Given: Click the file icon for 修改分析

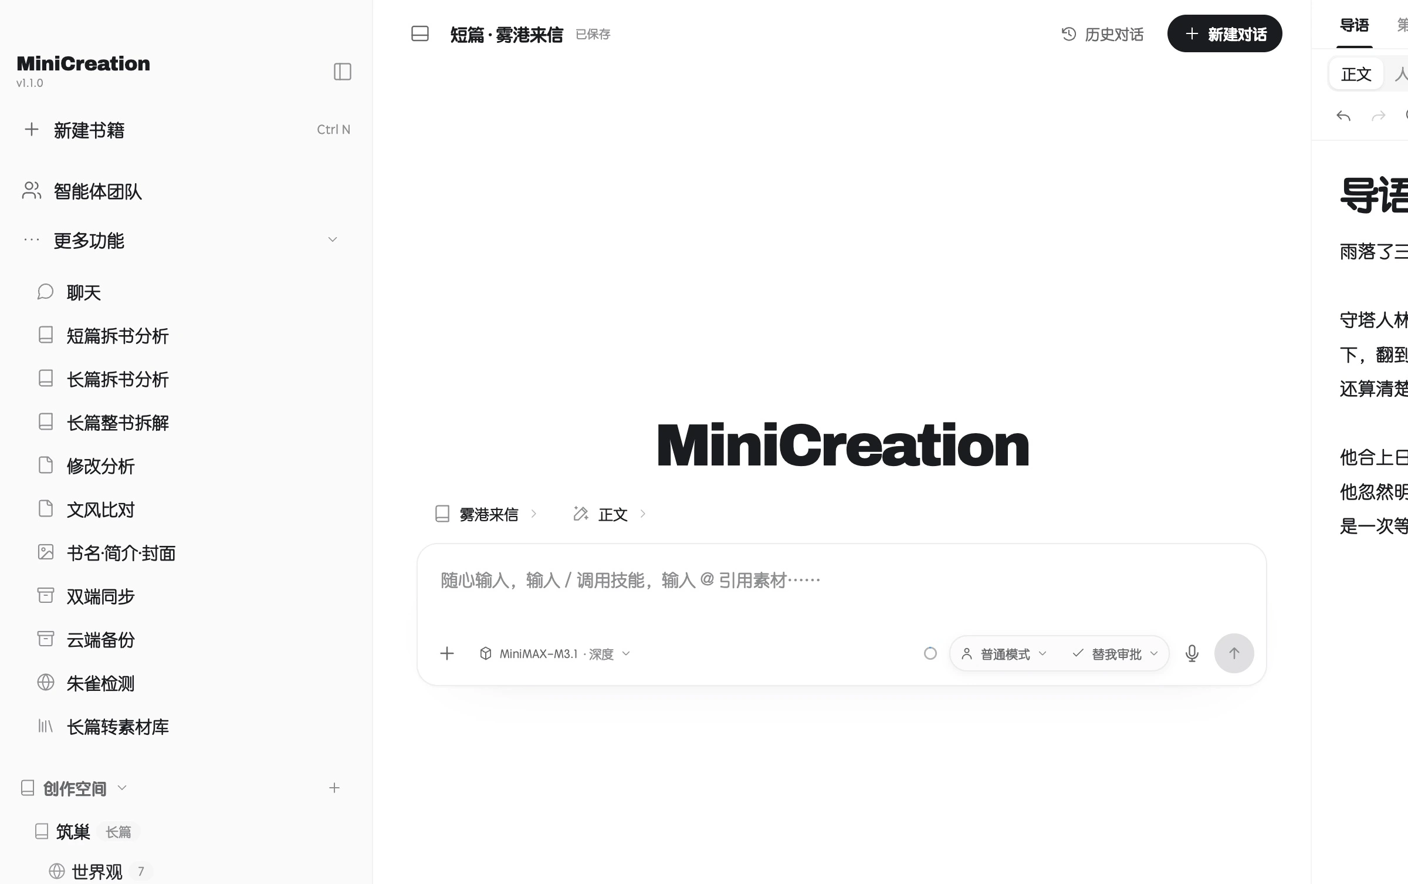Looking at the screenshot, I should [x=46, y=465].
